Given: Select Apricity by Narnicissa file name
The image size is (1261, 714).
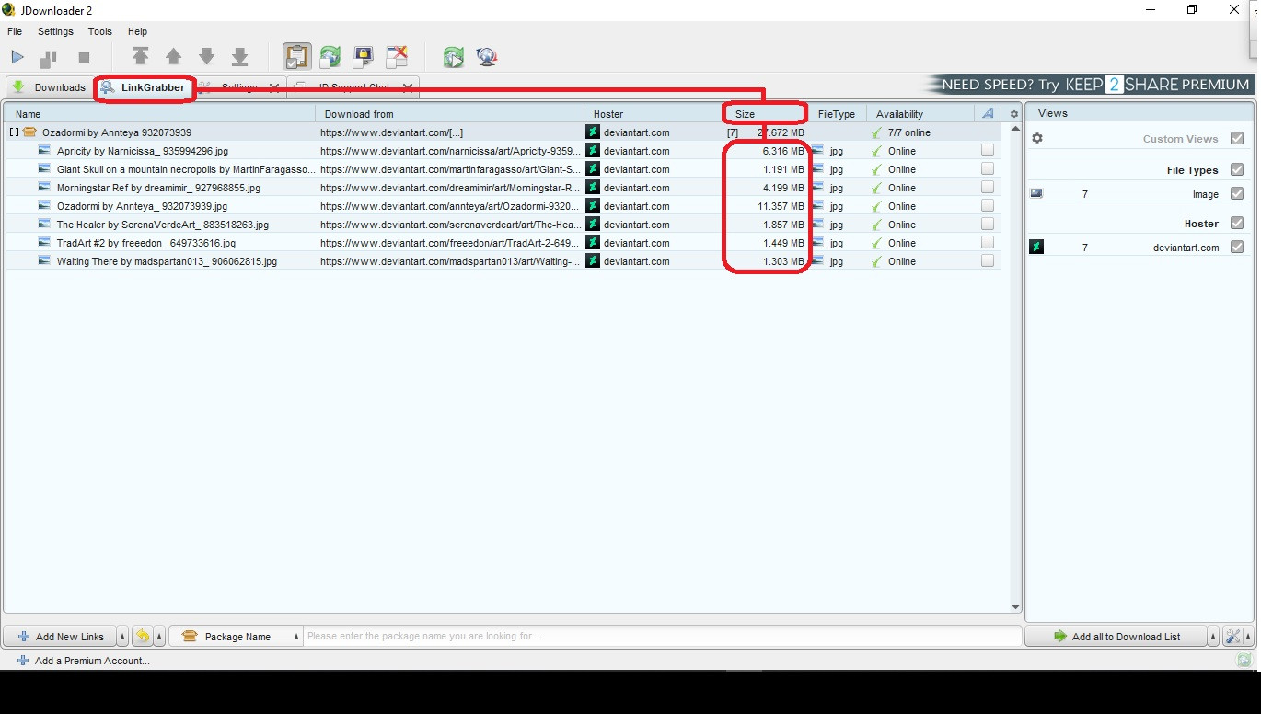Looking at the screenshot, I should pyautogui.click(x=142, y=151).
